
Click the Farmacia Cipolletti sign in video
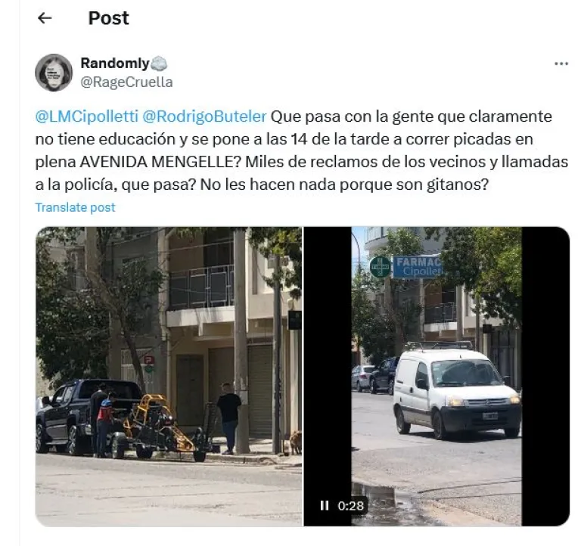(x=418, y=267)
